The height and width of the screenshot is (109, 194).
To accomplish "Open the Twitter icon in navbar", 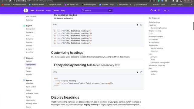I will pyautogui.click(x=155, y=11).
